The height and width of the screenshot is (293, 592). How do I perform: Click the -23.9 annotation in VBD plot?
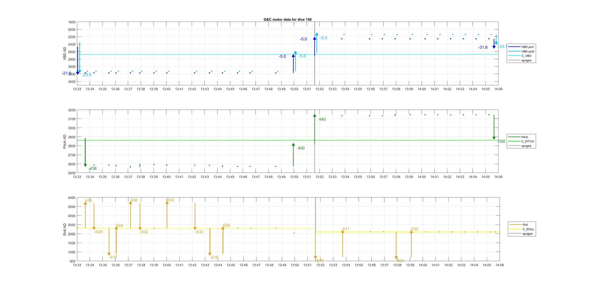coord(86,75)
